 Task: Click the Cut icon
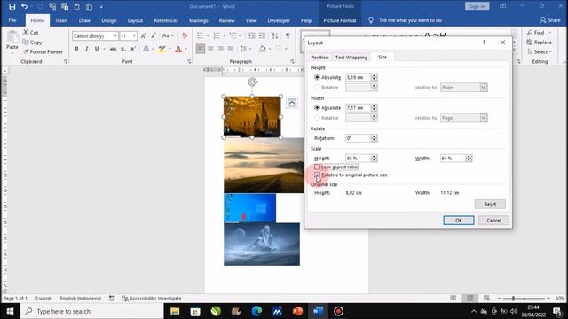(26, 32)
